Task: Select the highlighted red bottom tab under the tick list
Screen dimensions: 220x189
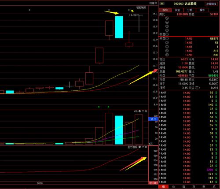Action: (163, 187)
